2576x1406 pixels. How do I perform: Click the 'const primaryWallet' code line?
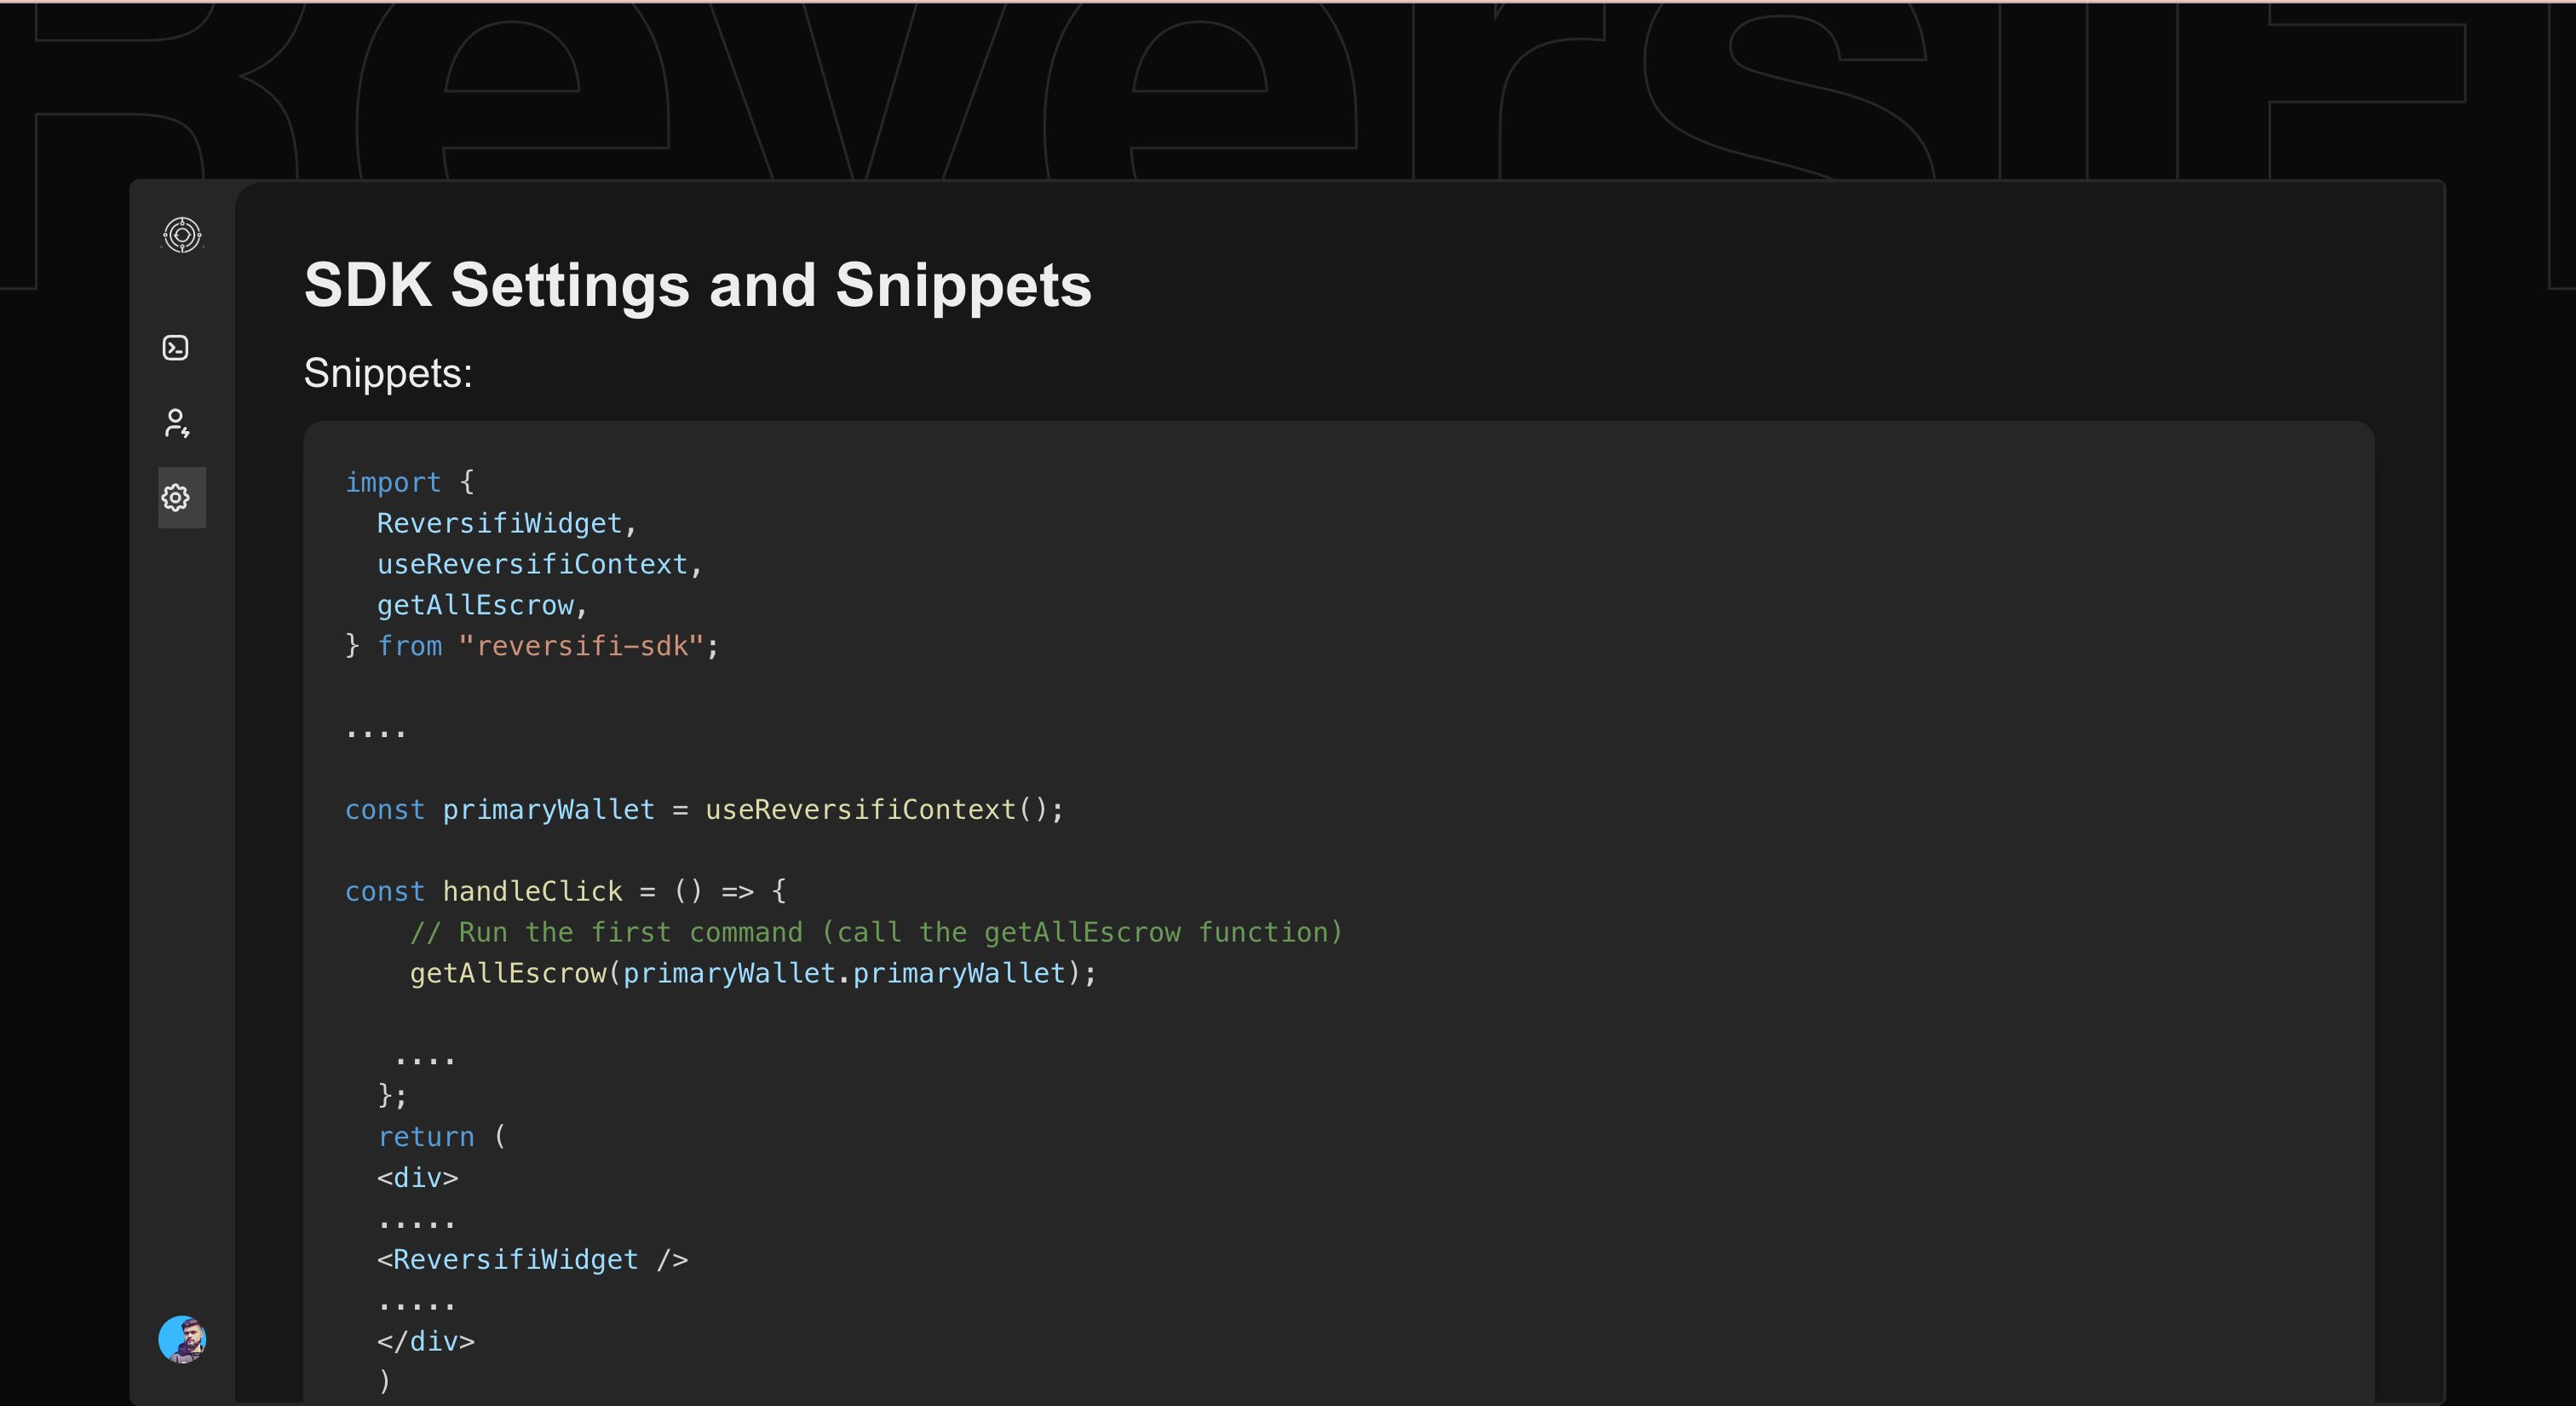[704, 809]
